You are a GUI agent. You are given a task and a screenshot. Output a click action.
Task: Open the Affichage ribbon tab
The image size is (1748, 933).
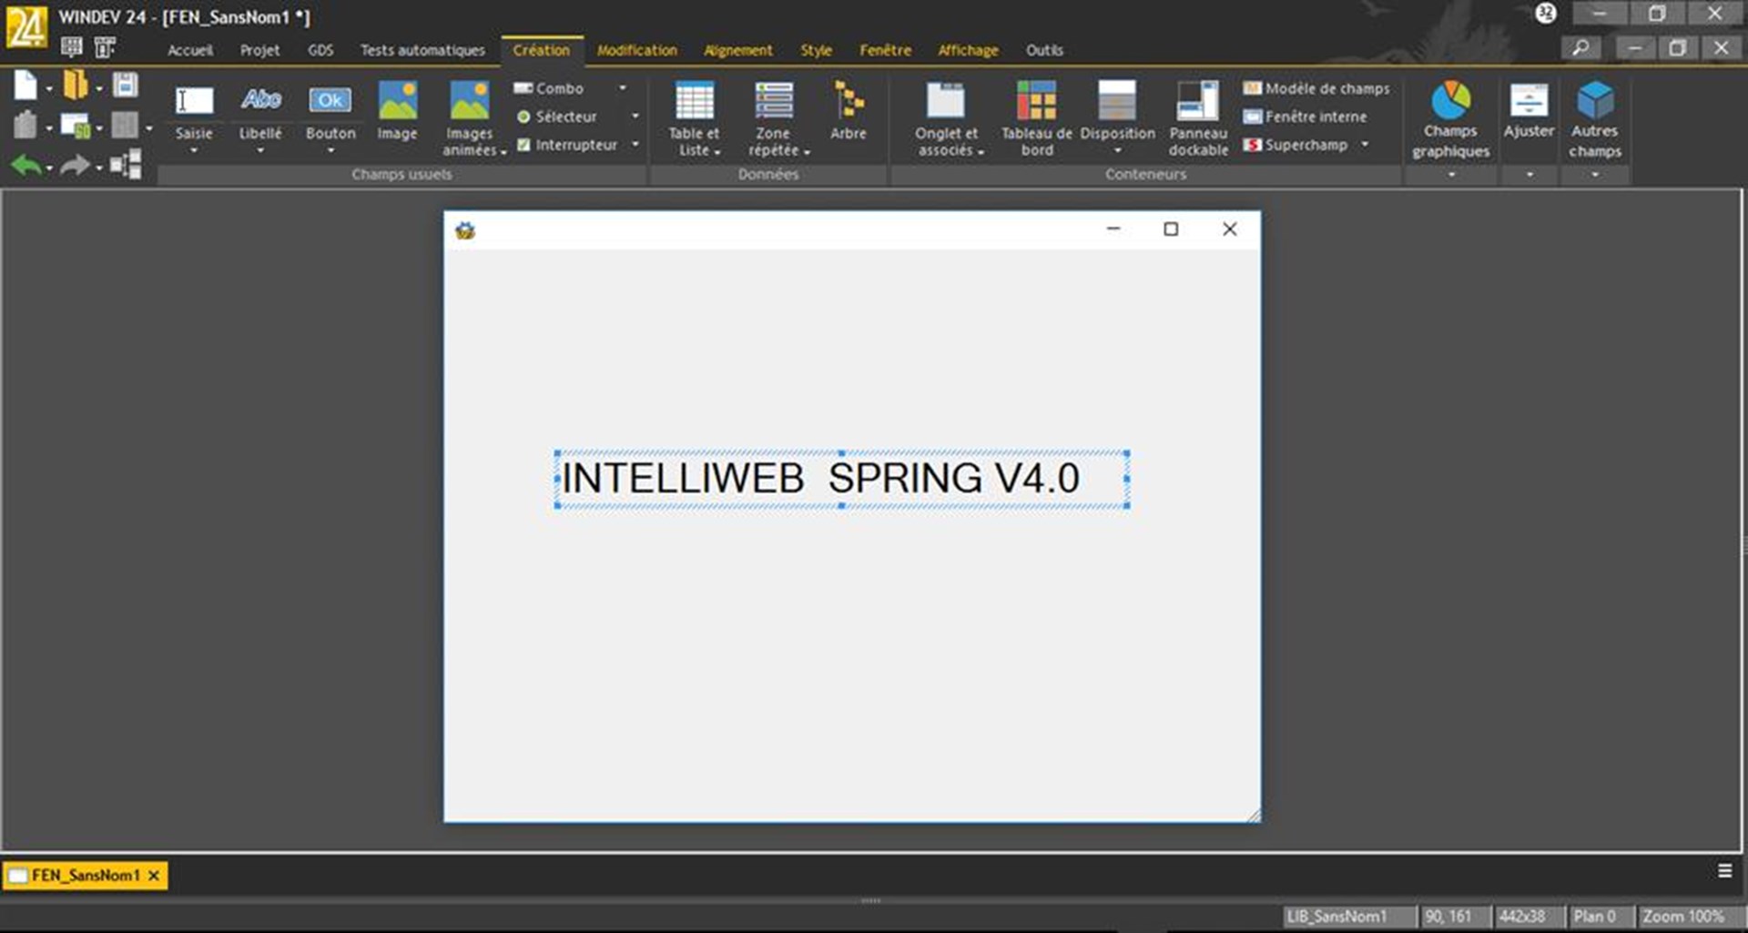tap(968, 50)
